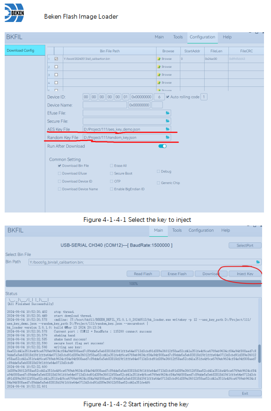This screenshot has width=271, height=411.
Task: Click the SelectPort button
Action: click(245, 246)
